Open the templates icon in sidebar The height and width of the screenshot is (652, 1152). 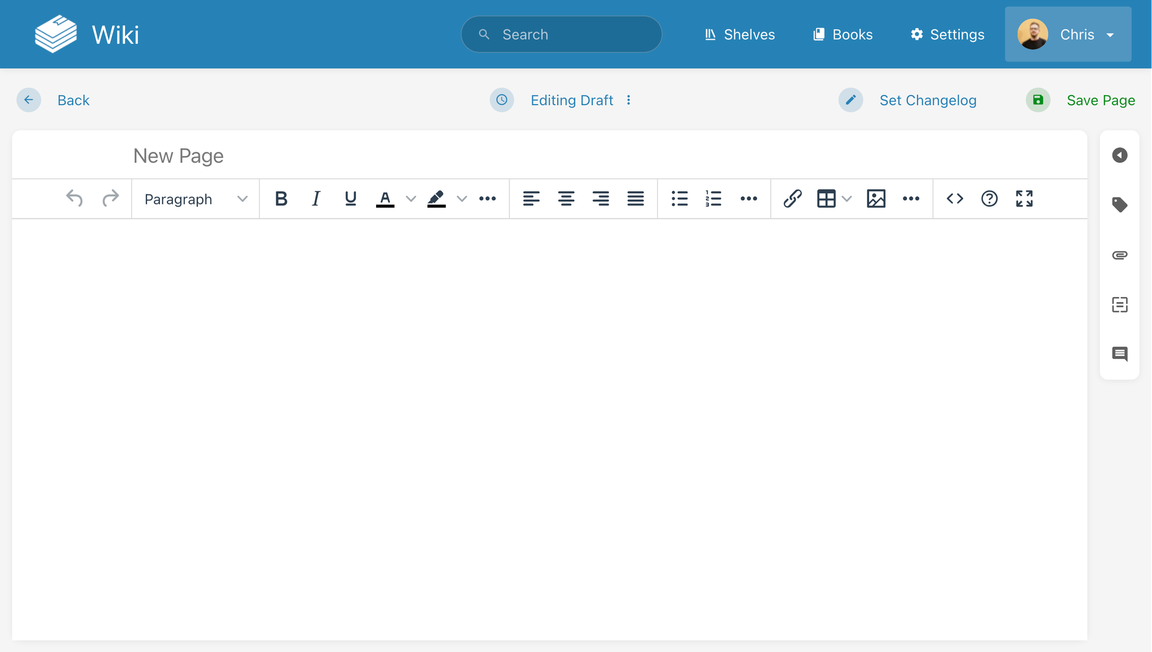tap(1119, 304)
